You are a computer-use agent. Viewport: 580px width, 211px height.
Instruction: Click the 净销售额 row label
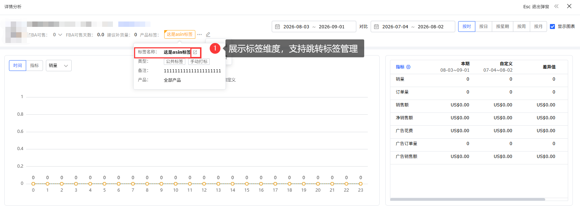[404, 118]
